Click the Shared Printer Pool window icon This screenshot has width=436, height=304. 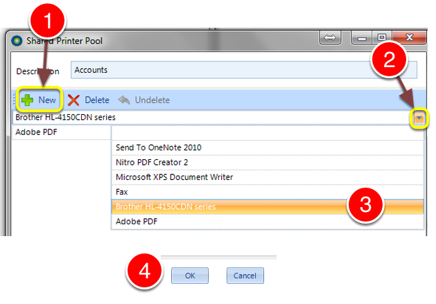point(17,41)
